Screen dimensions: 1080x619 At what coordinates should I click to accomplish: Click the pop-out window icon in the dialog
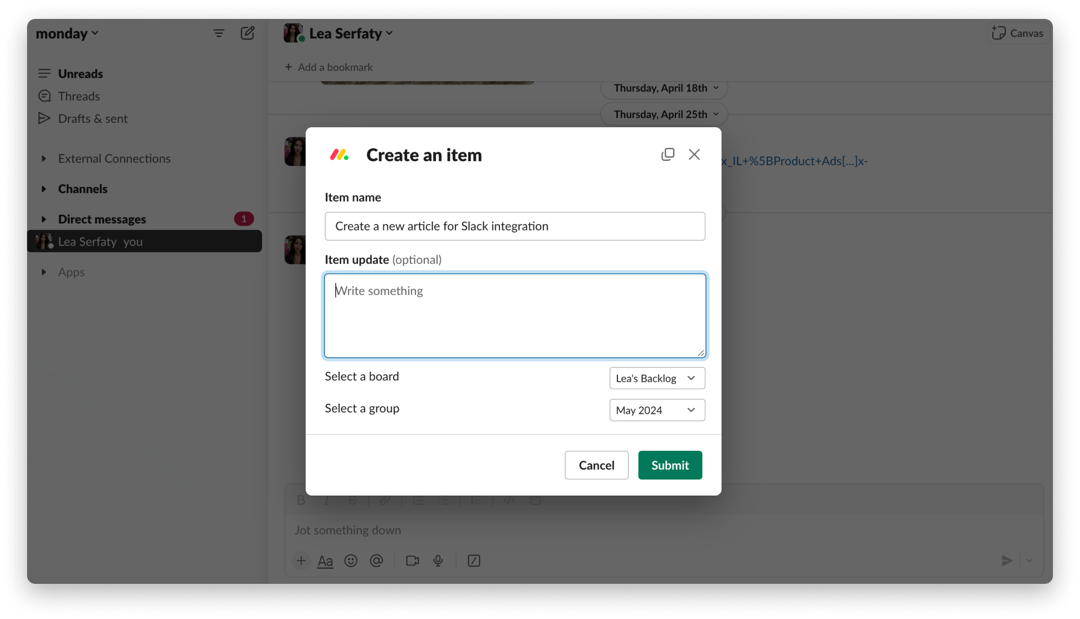click(x=668, y=155)
